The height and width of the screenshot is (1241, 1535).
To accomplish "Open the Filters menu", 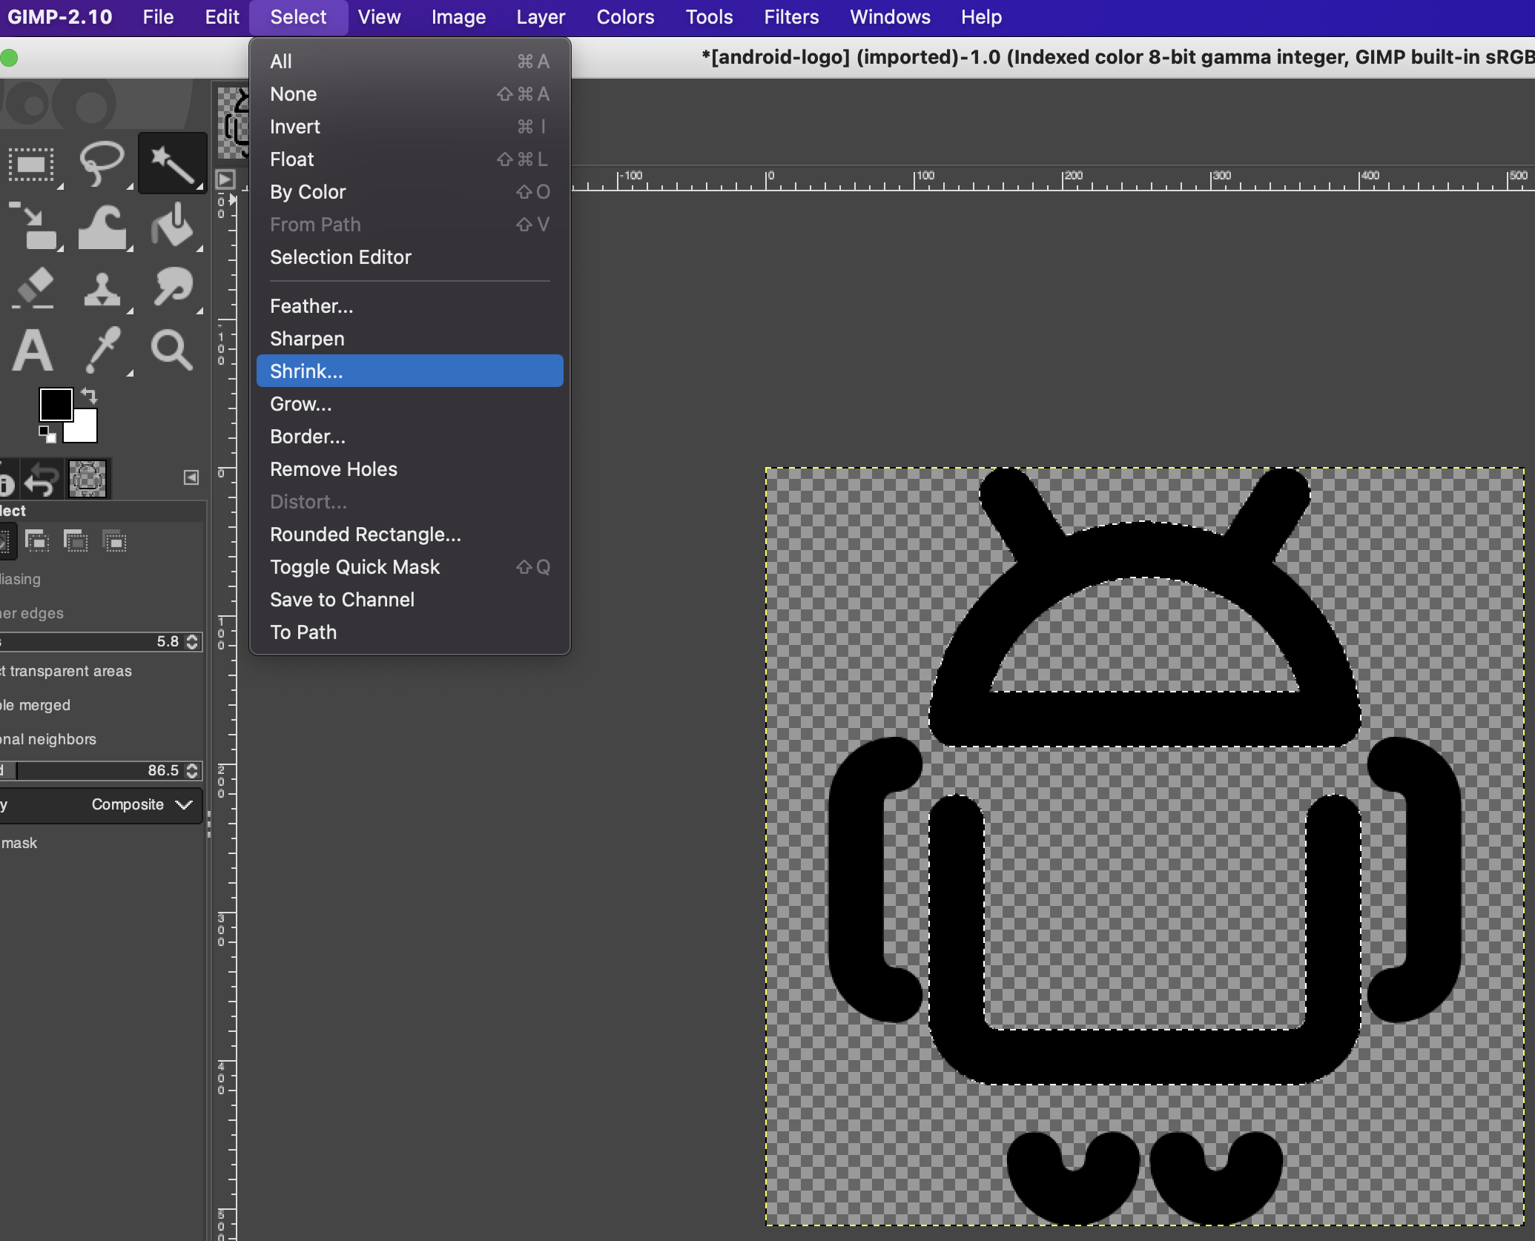I will pyautogui.click(x=791, y=17).
